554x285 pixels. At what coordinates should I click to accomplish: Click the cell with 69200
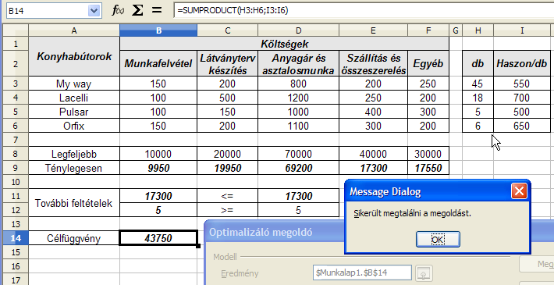tap(299, 168)
